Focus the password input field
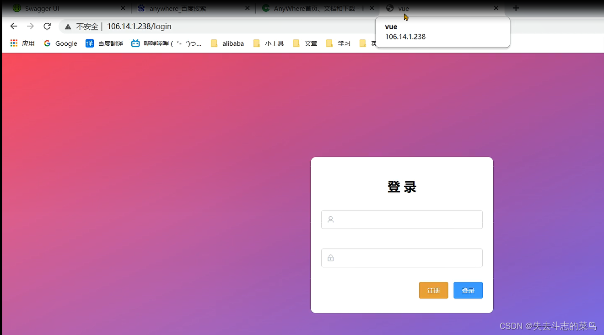Image resolution: width=604 pixels, height=335 pixels. pos(402,258)
